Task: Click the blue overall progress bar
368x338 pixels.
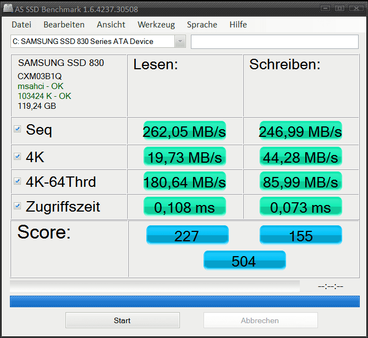Action: 185,301
